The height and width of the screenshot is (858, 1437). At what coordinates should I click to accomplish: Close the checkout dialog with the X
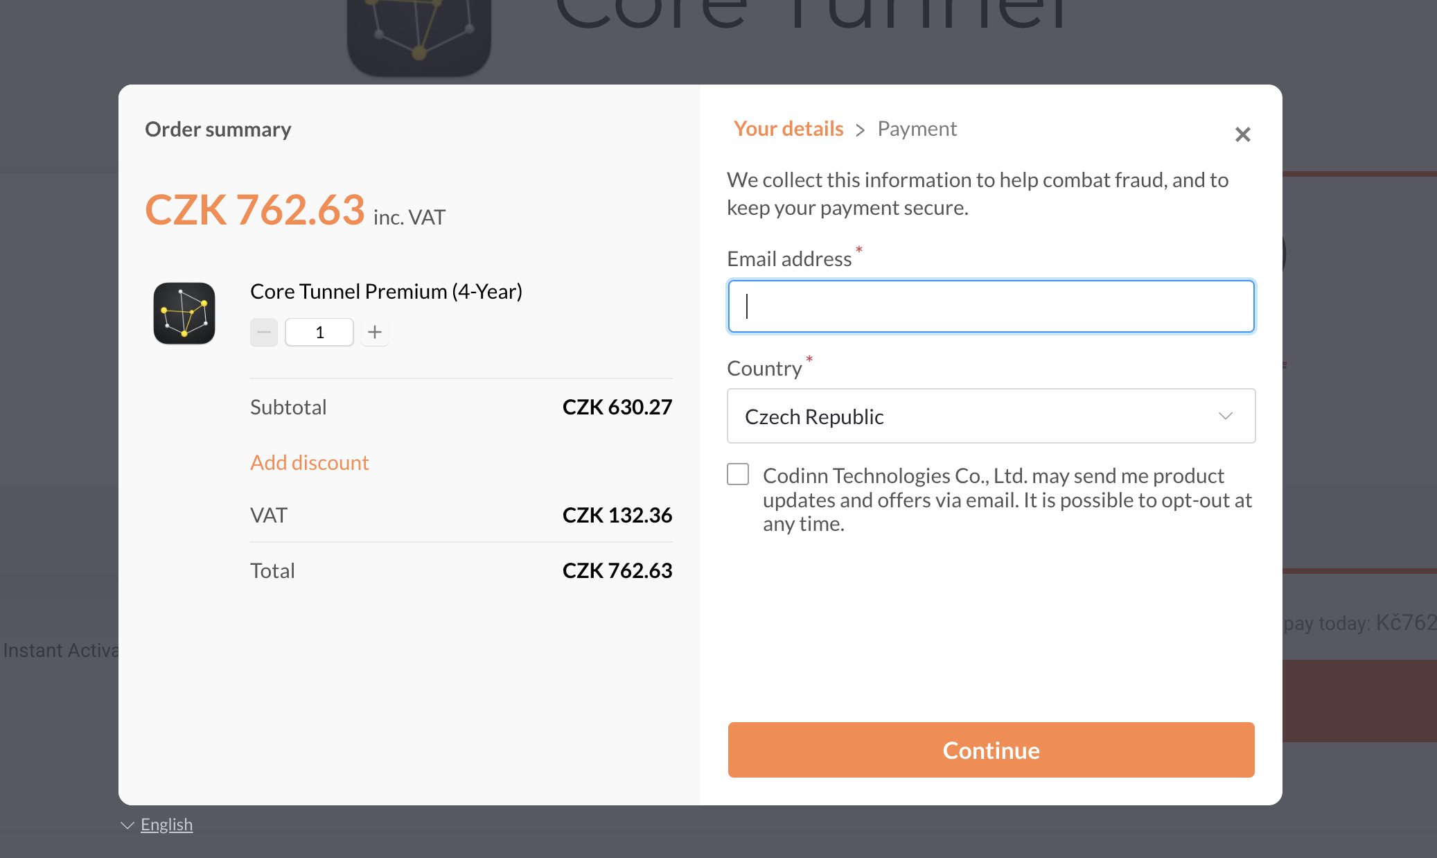point(1242,134)
